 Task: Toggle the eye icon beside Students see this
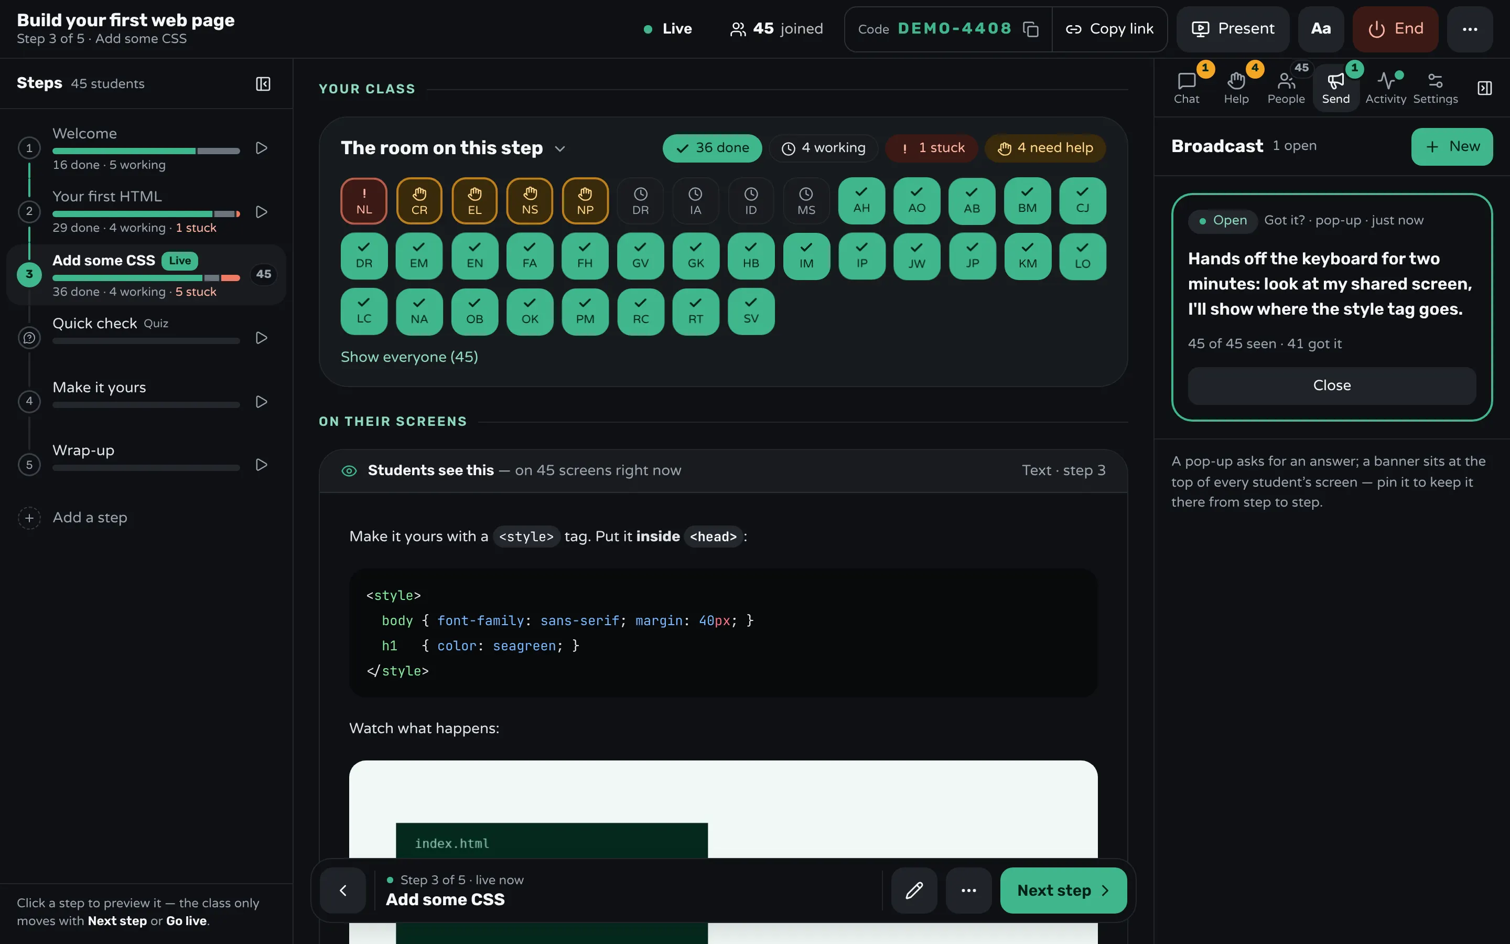pos(349,471)
